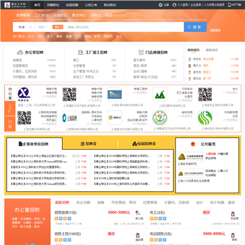Click the avatar for 高女士 resume

[x=190, y=65]
